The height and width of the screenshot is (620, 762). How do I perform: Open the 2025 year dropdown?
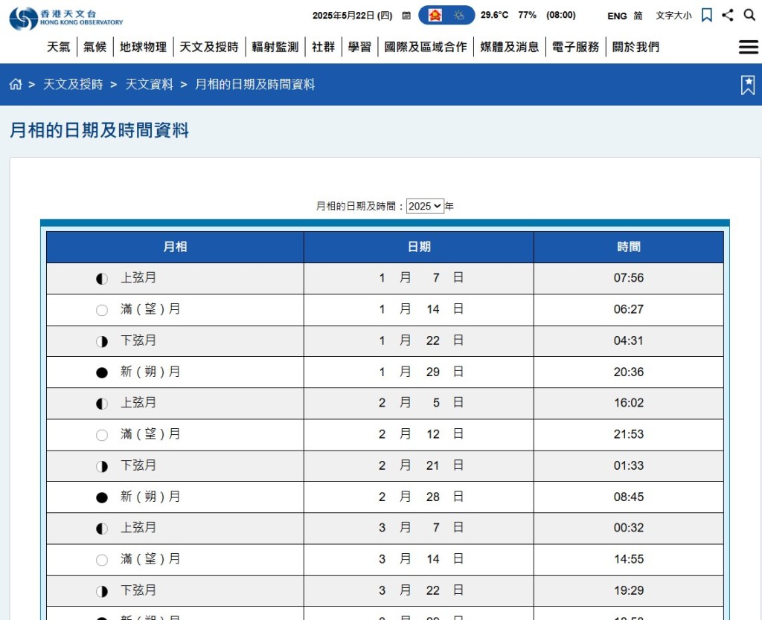pos(425,207)
